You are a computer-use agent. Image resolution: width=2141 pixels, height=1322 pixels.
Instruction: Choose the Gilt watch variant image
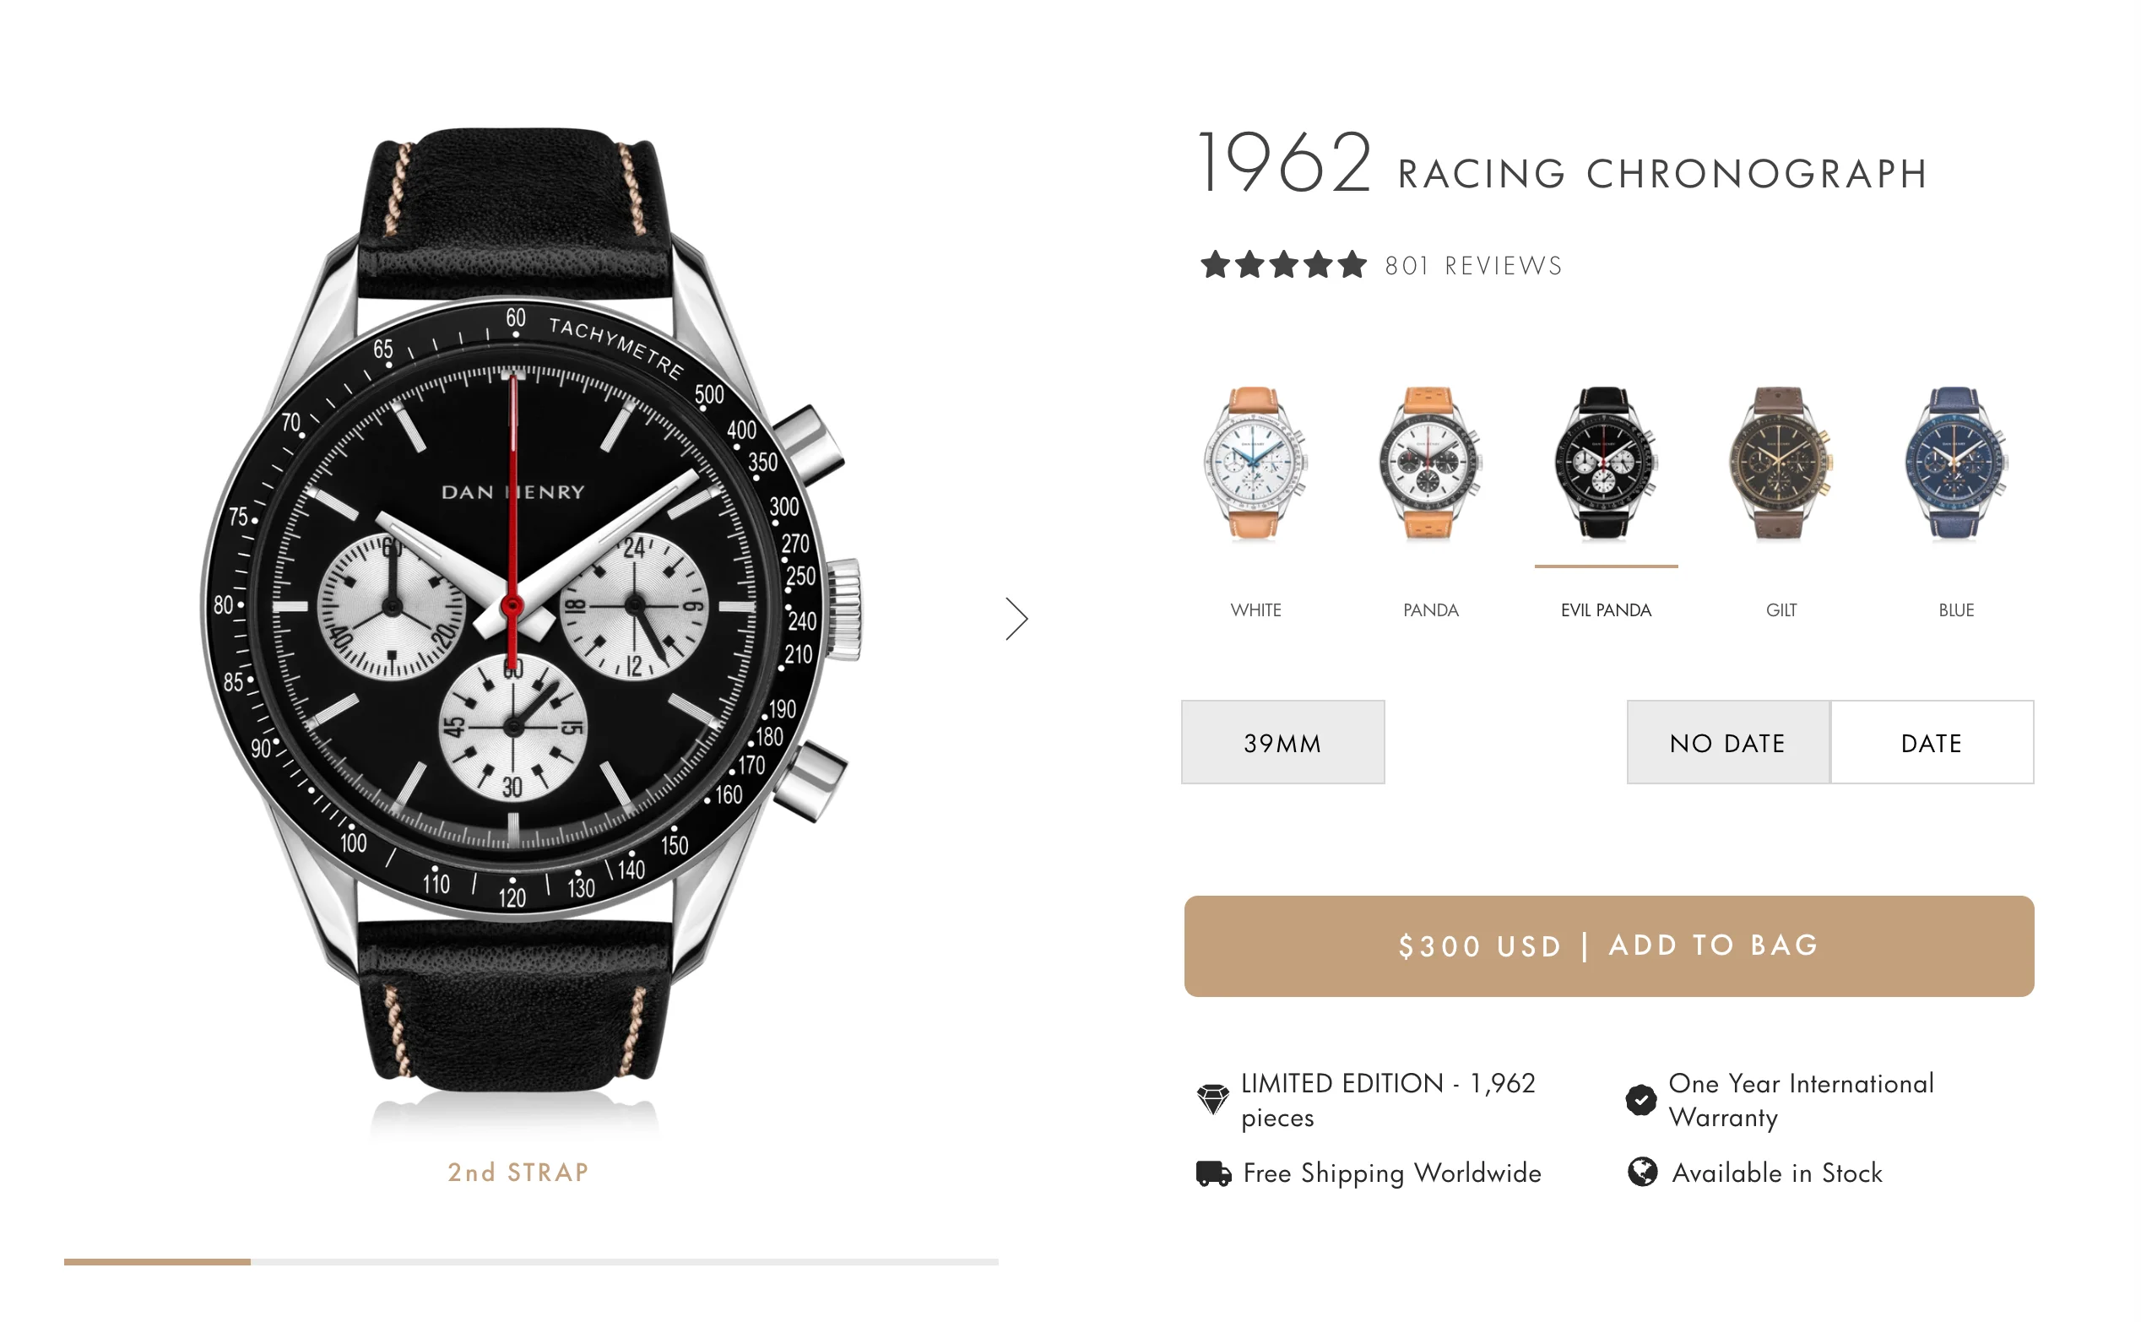(x=1780, y=463)
